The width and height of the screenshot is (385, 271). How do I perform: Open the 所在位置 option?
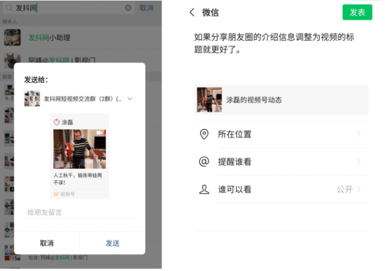coord(281,134)
